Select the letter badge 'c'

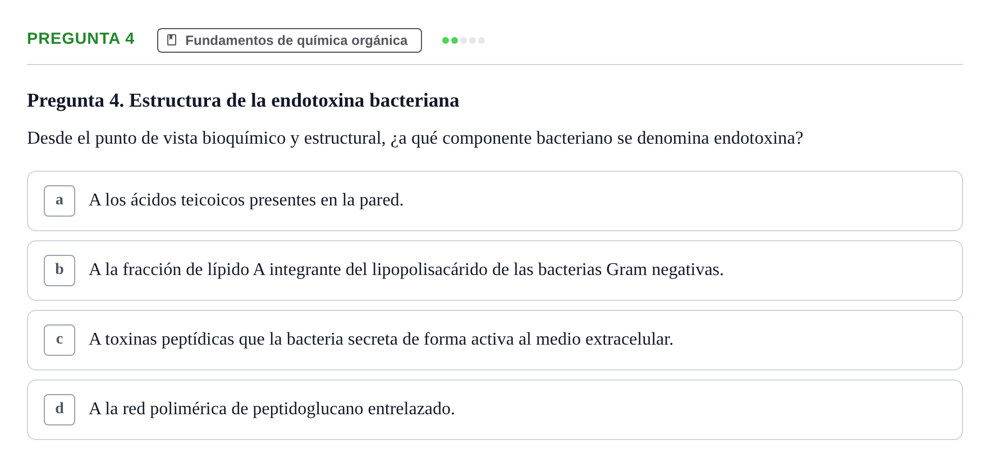pyautogui.click(x=59, y=340)
